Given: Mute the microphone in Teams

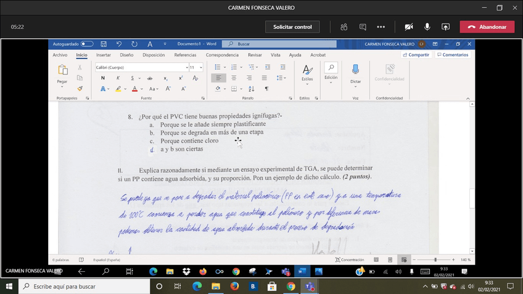Looking at the screenshot, I should tap(427, 27).
